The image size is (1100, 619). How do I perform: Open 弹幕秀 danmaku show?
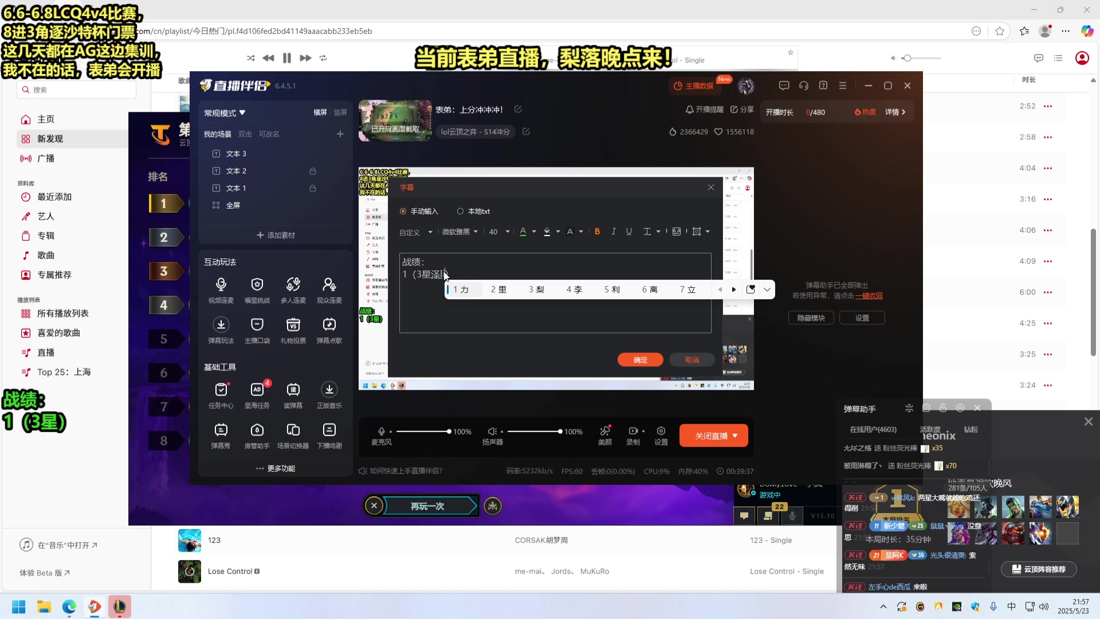coord(221,435)
